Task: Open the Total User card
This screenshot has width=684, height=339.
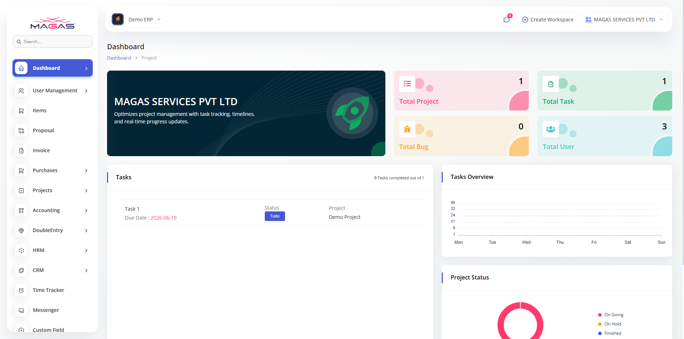Action: (605, 136)
